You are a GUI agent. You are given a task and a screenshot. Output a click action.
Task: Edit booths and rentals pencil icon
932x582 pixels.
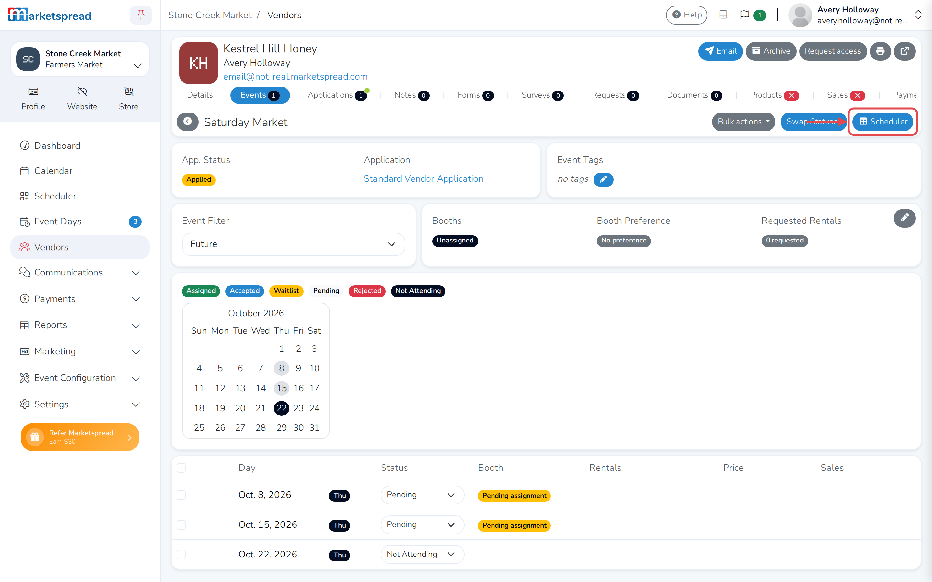[904, 218]
